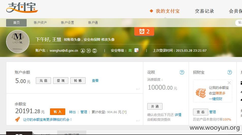242x135 pixels.
Task: Open the 详情 link in 花呗 panel
Action: pyautogui.click(x=178, y=115)
